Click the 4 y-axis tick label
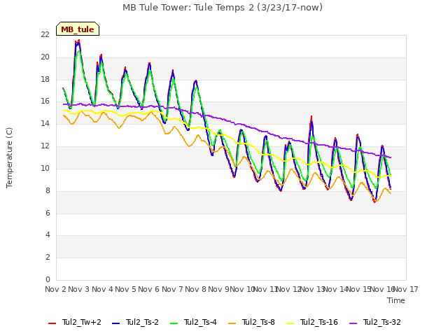Screen dimensions: 448x336 [48, 235]
